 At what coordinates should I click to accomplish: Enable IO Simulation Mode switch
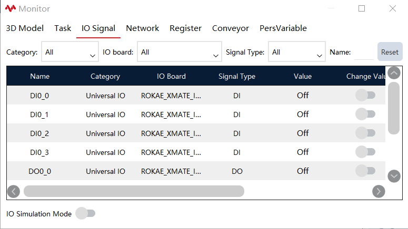pyautogui.click(x=85, y=213)
